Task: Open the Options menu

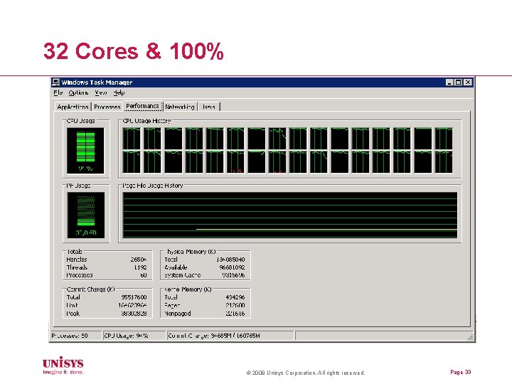Action: coord(78,92)
